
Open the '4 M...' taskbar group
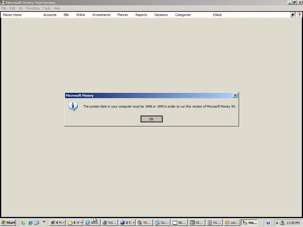57,223
